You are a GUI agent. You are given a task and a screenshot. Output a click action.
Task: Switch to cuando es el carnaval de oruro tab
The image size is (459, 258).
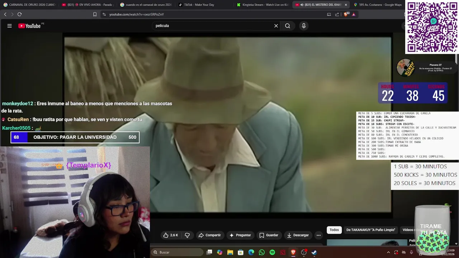coord(146,5)
